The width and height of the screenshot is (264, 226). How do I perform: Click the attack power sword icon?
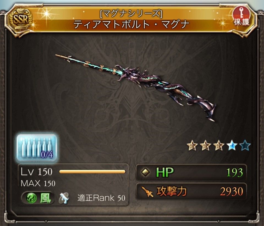pyautogui.click(x=147, y=192)
